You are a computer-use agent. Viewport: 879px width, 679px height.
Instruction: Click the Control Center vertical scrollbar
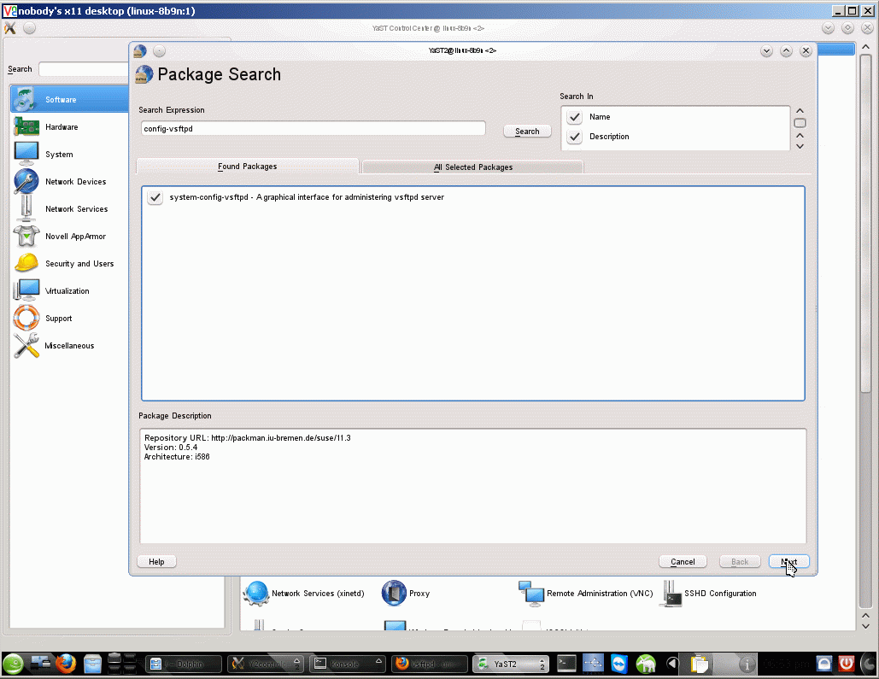click(865, 225)
